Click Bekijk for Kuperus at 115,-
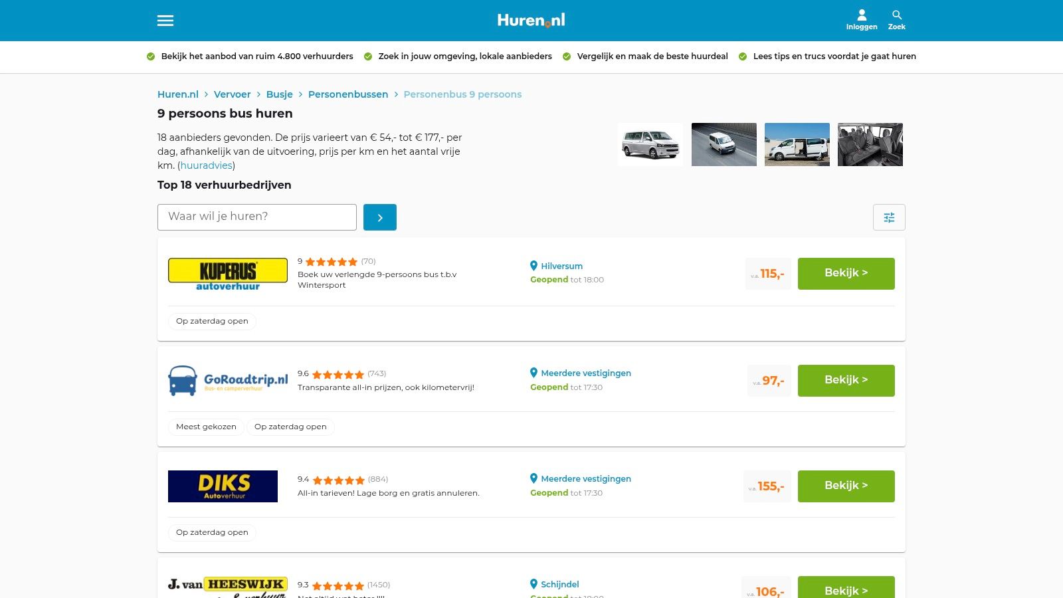 846,274
